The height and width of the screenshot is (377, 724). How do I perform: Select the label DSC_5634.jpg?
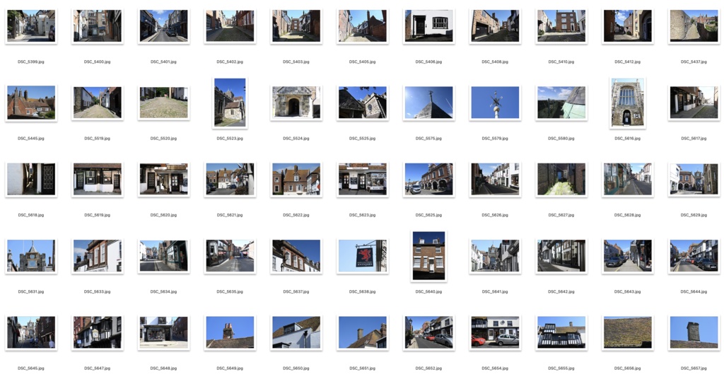(163, 291)
